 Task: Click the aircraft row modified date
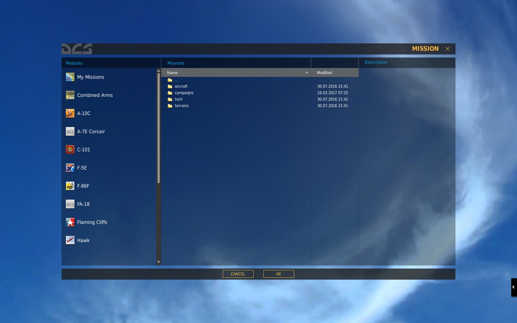(x=333, y=86)
